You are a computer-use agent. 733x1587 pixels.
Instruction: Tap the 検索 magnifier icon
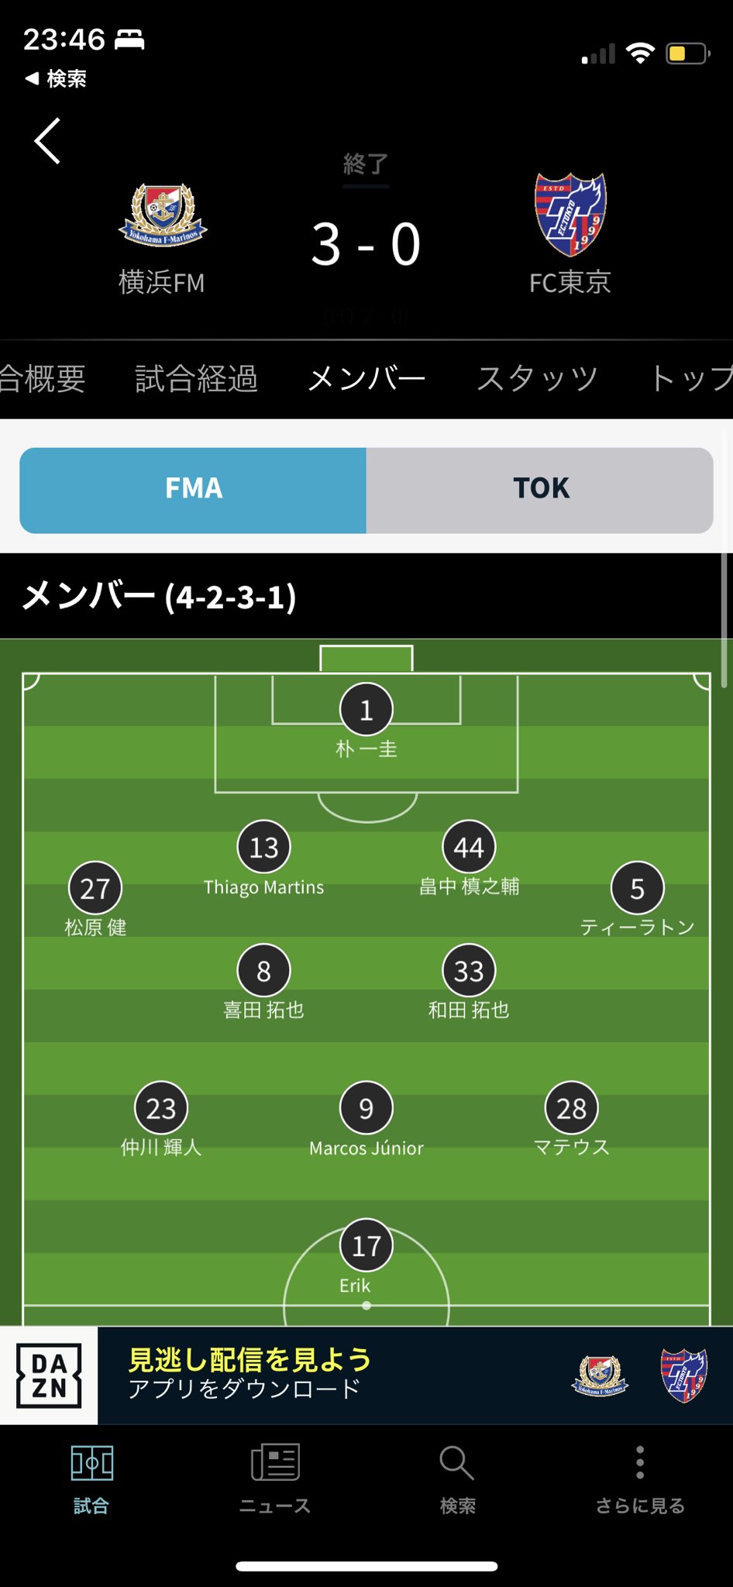click(457, 1465)
